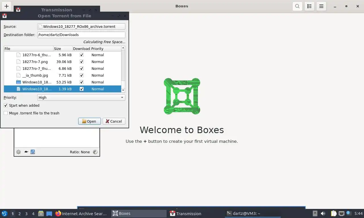Switch Boxes to list view icon
Image resolution: width=364 pixels, height=218 pixels.
309,6
